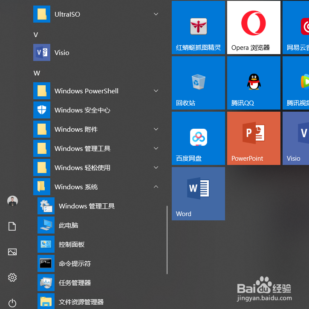The width and height of the screenshot is (309, 309).
Task: Select Windows 安全中心 label
Action: pos(82,110)
